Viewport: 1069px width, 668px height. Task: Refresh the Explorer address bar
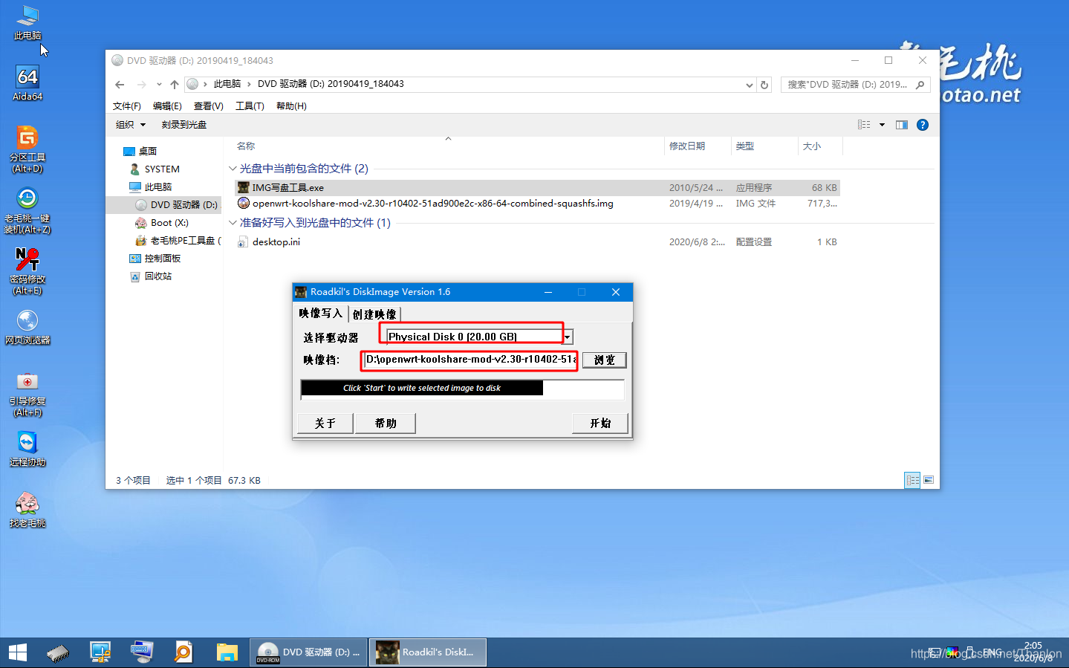click(764, 85)
